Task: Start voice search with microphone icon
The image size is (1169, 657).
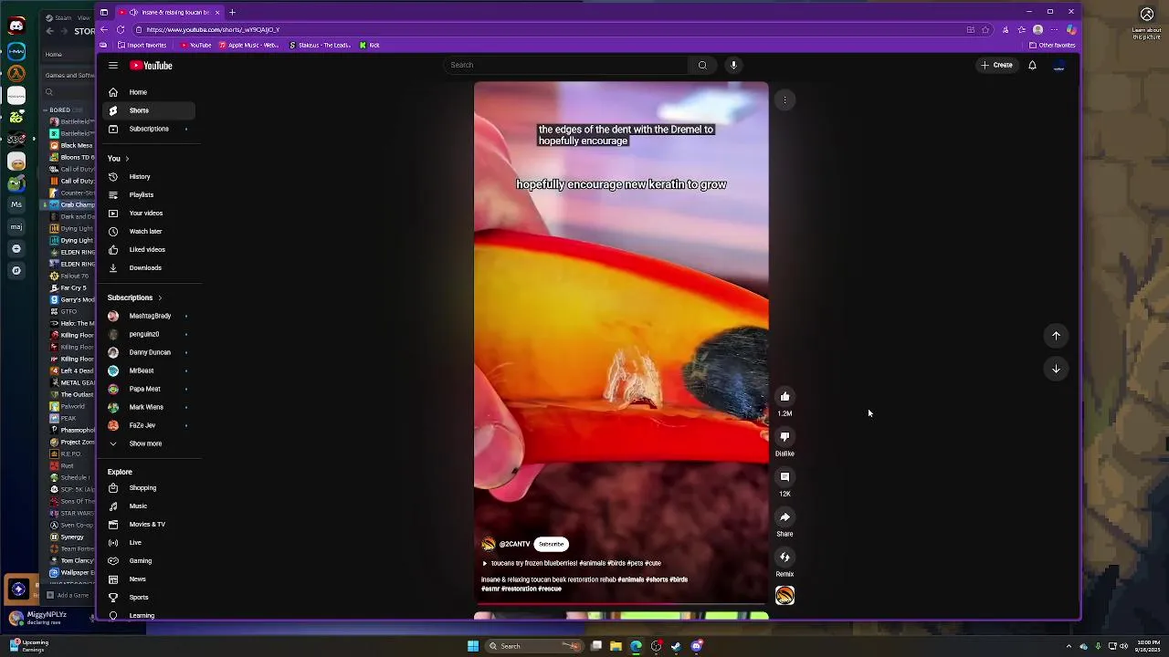Action: [x=733, y=65]
